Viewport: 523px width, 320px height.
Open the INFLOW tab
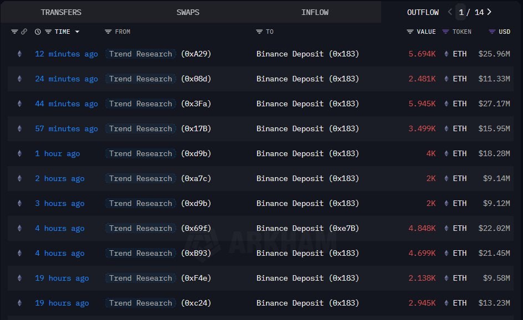315,12
